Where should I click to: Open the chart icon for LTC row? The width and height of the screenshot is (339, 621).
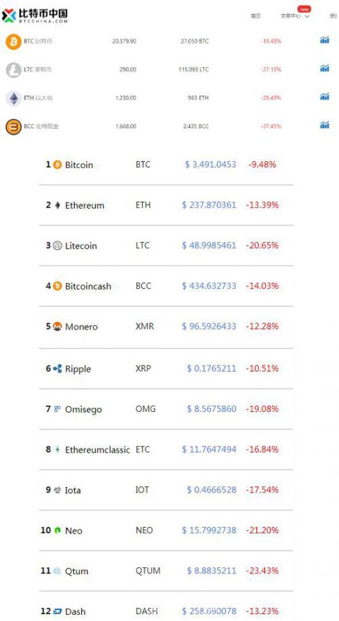point(324,69)
